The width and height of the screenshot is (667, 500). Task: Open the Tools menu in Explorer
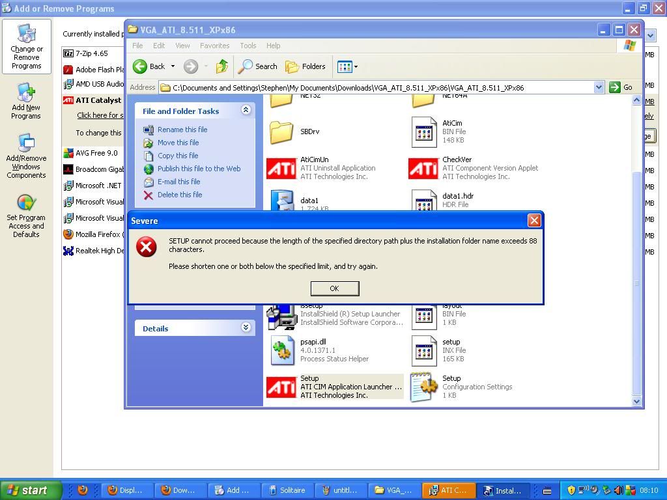(x=248, y=46)
